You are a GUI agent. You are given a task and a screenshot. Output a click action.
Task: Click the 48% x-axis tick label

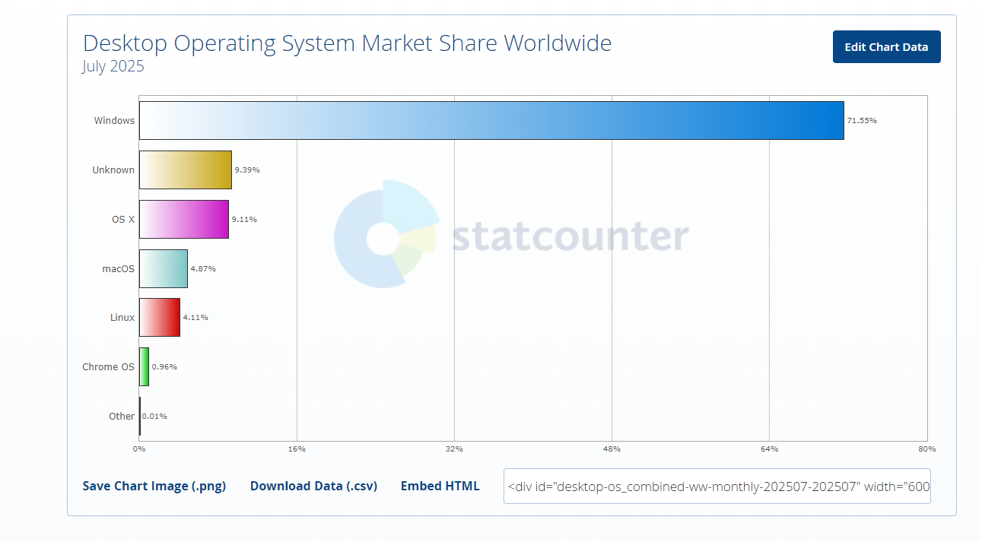pyautogui.click(x=612, y=449)
